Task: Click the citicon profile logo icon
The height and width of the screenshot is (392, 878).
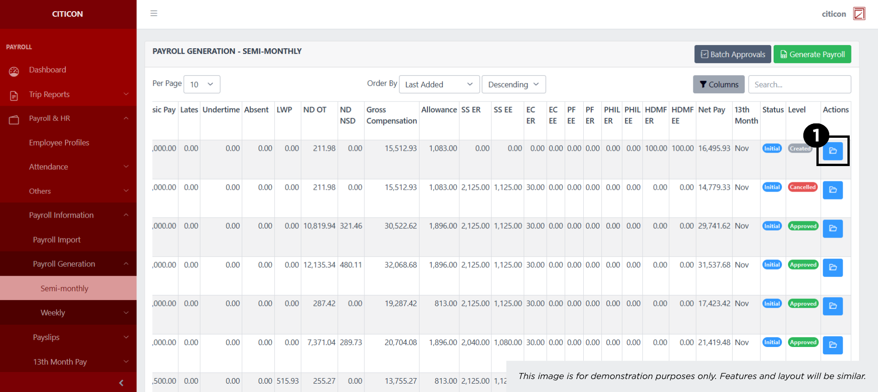Action: tap(859, 14)
